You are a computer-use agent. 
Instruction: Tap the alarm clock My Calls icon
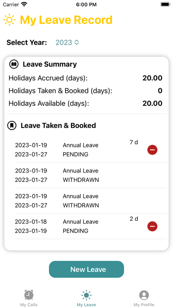click(x=29, y=295)
